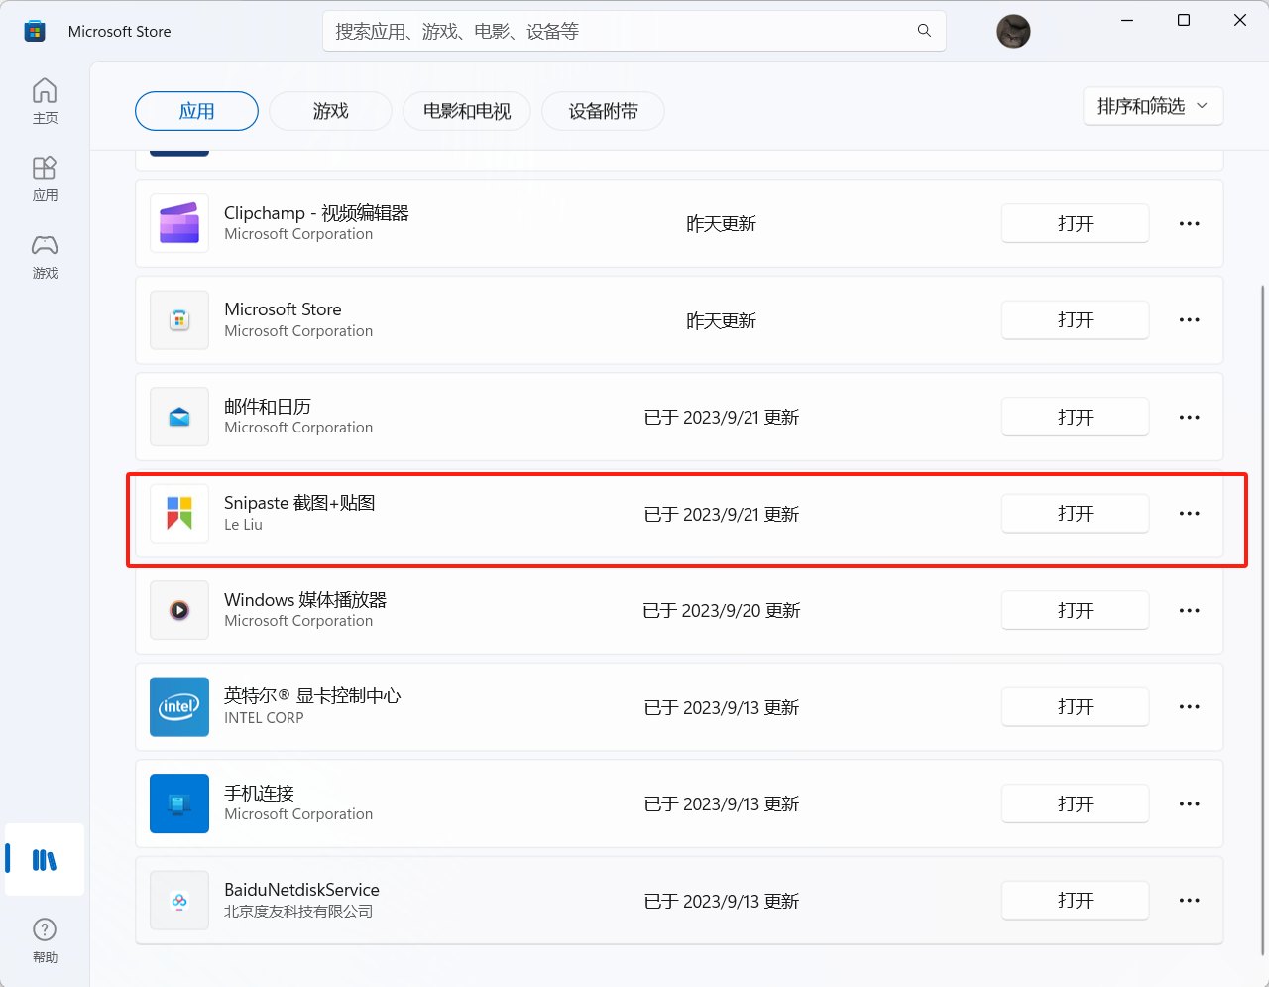Click the Windows 媒体播放器 title text
Viewport: 1269px width, 987px height.
click(305, 599)
